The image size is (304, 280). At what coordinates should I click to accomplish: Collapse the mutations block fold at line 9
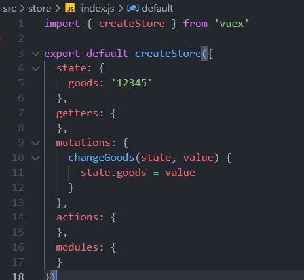pos(35,143)
